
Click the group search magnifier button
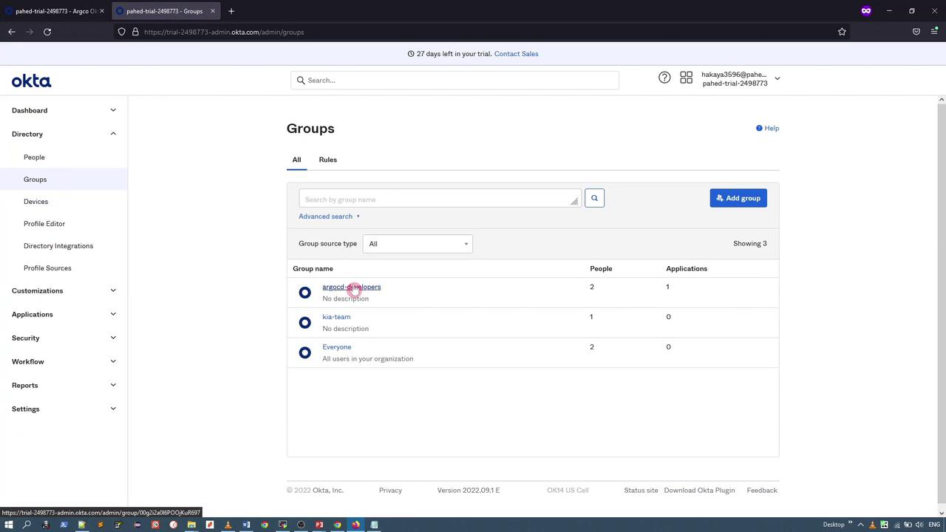[x=594, y=198]
